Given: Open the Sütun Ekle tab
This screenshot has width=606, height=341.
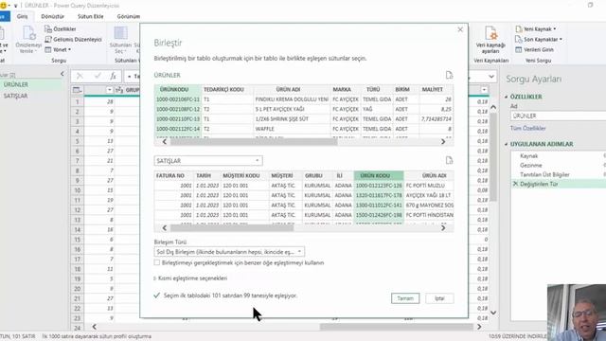Looking at the screenshot, I should (x=91, y=17).
